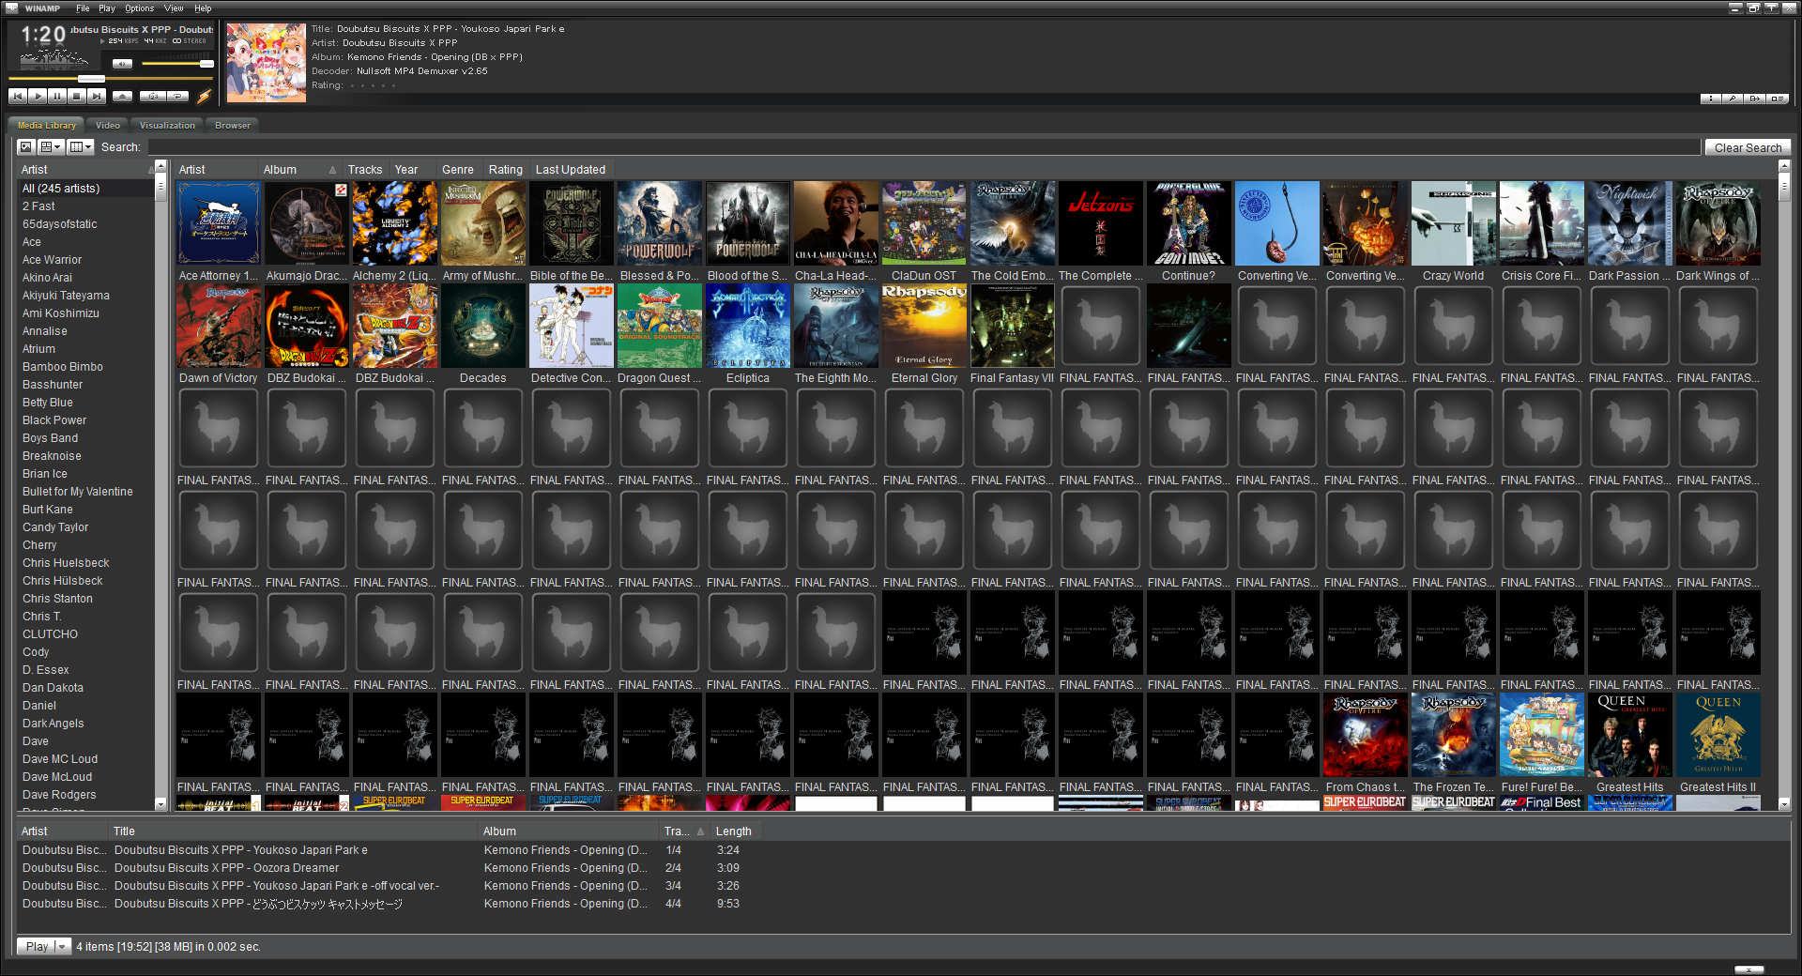Sort albums by Genre column header
1802x976 pixels.
460,169
